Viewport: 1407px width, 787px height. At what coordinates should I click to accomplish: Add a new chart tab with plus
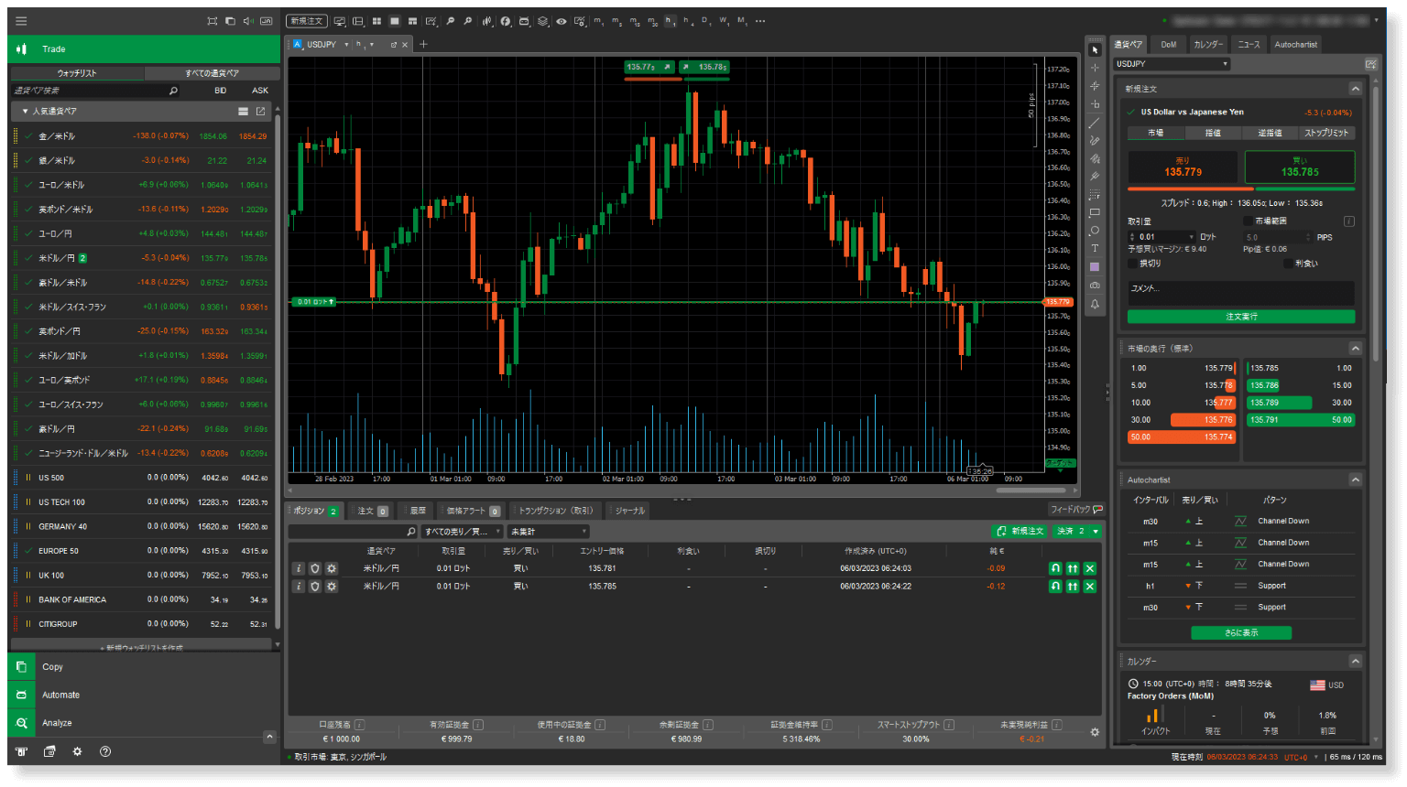click(423, 44)
